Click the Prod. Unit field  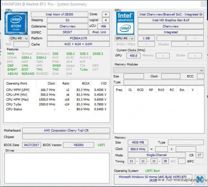(x=99, y=32)
